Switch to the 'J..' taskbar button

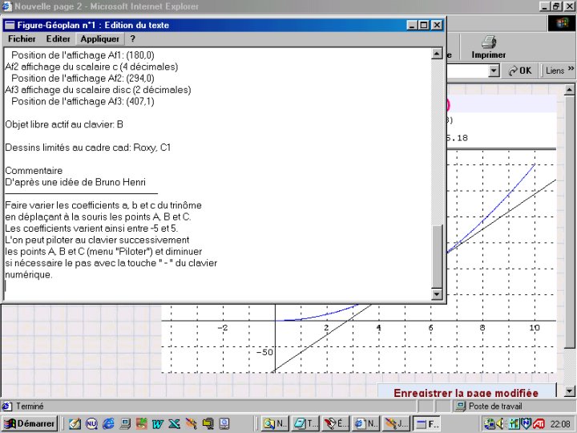(397, 423)
